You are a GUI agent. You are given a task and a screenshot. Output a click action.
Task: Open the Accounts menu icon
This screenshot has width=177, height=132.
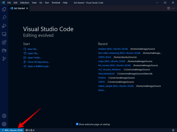4,116
